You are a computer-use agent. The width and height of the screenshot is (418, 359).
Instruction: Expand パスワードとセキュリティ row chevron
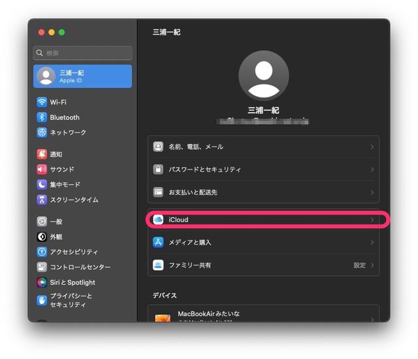[x=372, y=169]
